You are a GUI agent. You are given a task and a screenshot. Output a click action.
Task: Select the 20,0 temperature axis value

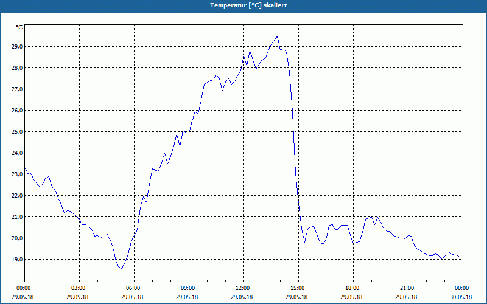click(17, 238)
